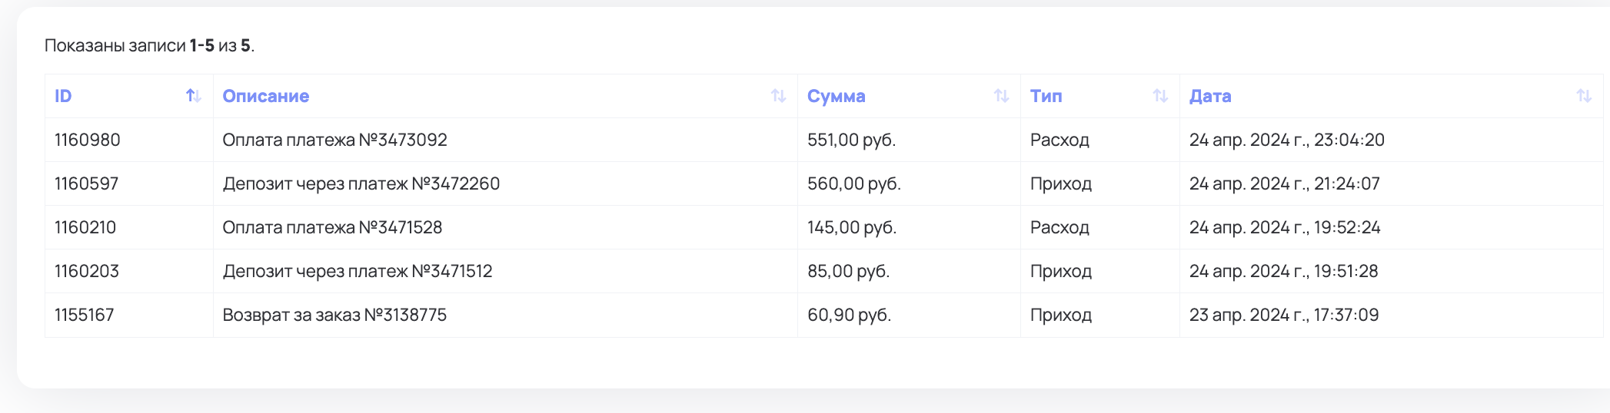This screenshot has width=1610, height=413.
Task: Sort by Дата header label
Action: 1210,96
